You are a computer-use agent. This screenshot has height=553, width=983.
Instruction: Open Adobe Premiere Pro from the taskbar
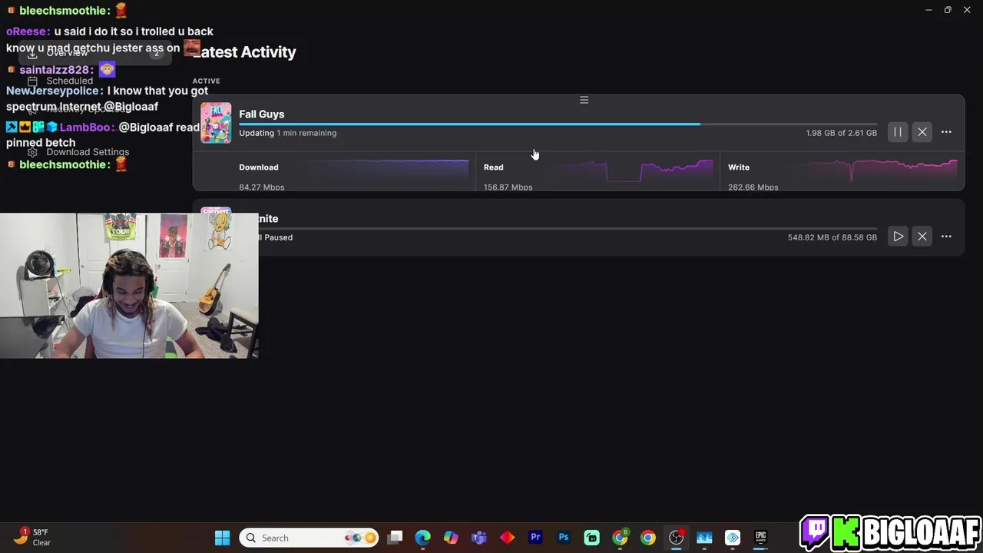[535, 538]
